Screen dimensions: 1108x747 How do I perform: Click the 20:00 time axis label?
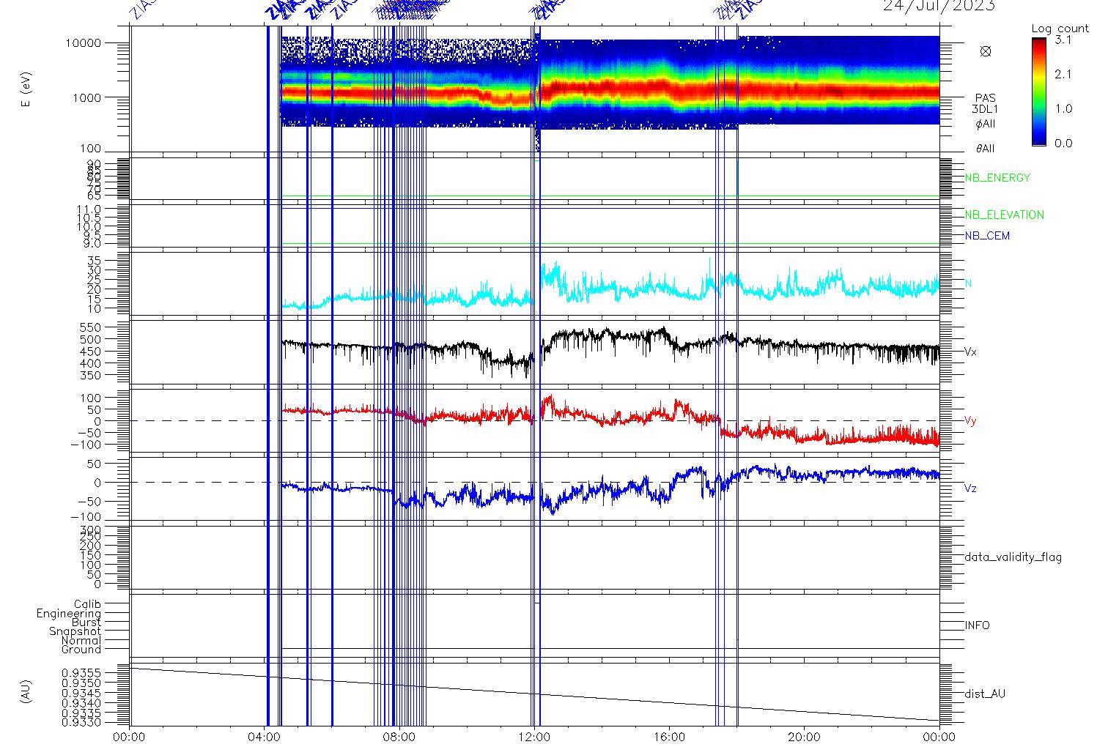tap(805, 737)
